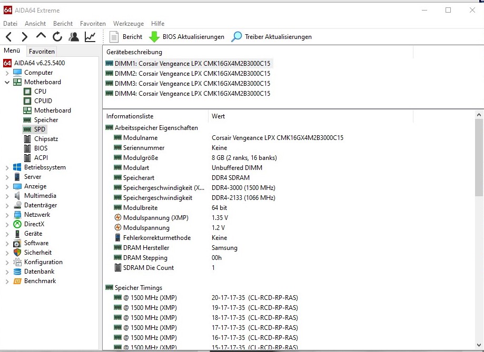Click the Gerätebeschreibung column header
The image size is (484, 352).
[258, 52]
